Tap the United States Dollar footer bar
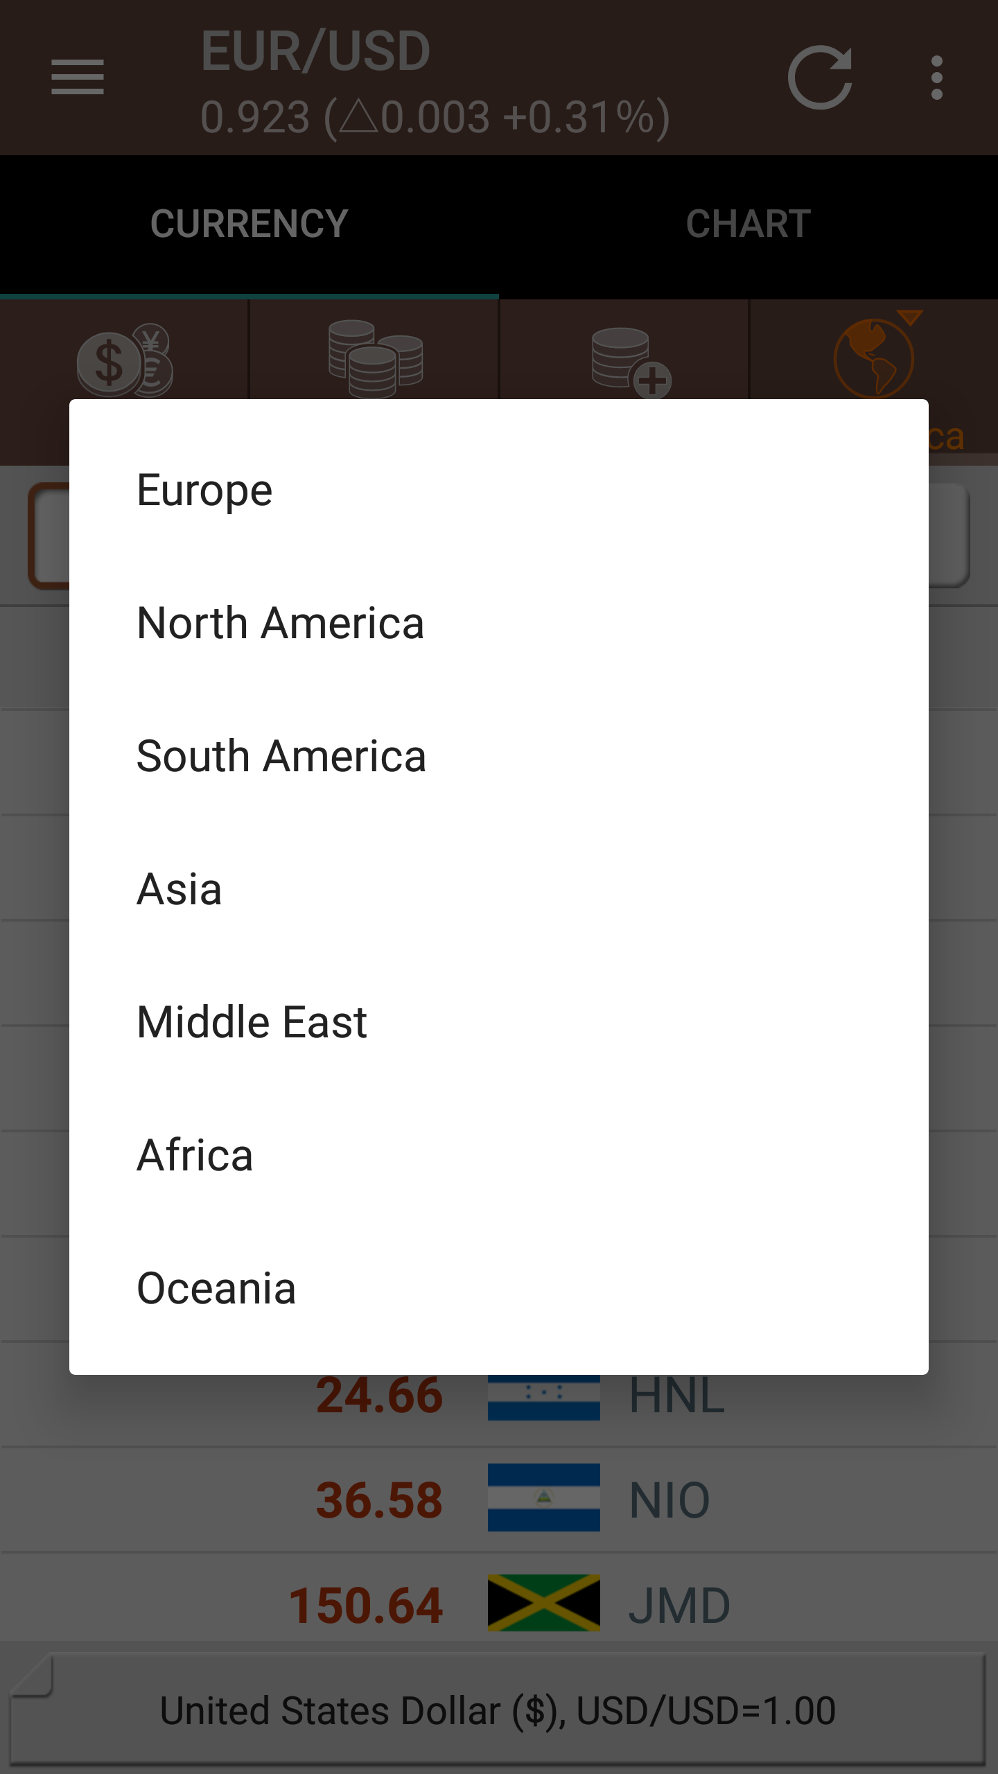 498,1710
